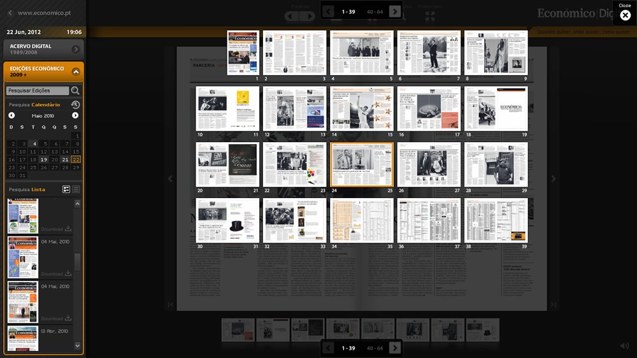Open pages 26-27 spread thumbnail

pyautogui.click(x=429, y=164)
